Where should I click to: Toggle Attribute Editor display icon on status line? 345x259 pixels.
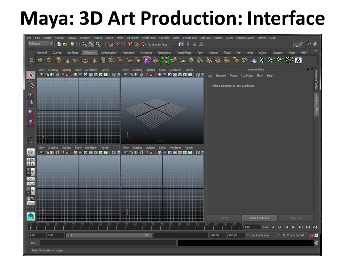click(x=302, y=45)
